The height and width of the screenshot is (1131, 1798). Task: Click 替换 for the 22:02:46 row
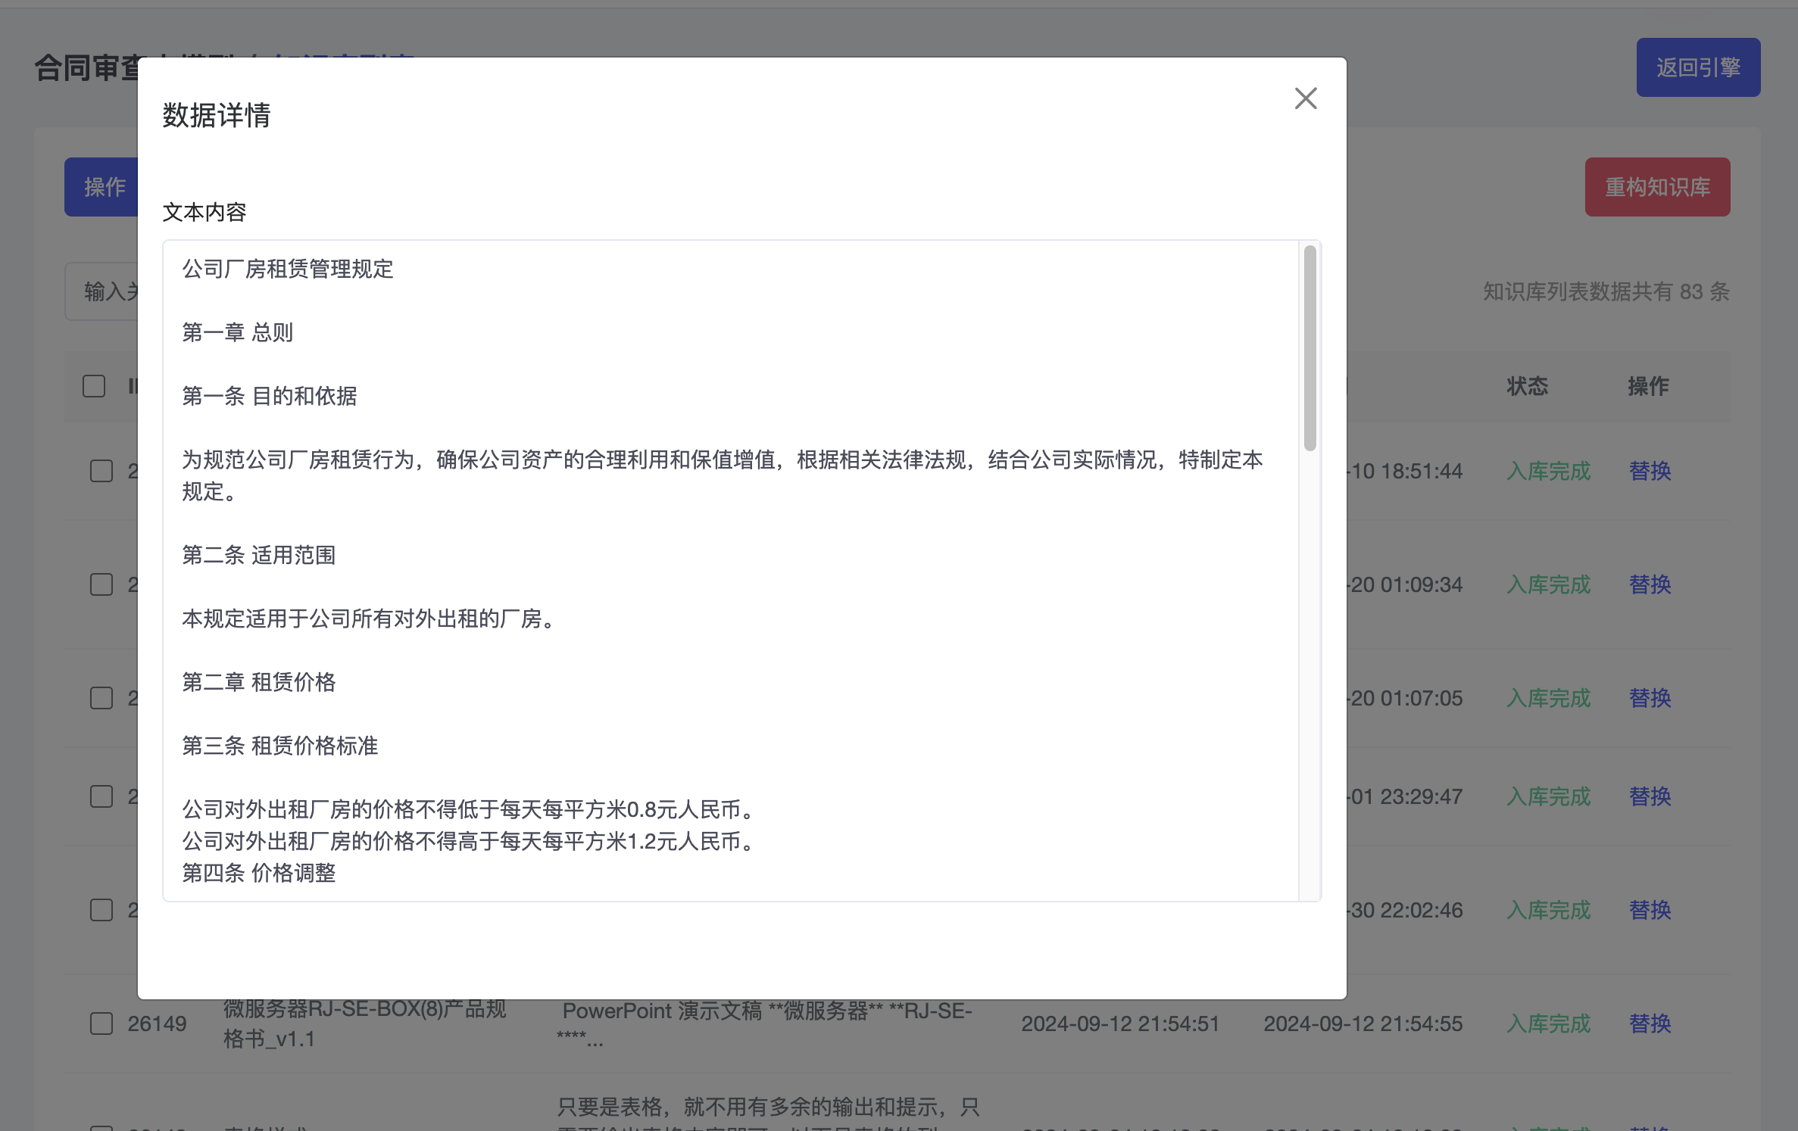tap(1650, 910)
